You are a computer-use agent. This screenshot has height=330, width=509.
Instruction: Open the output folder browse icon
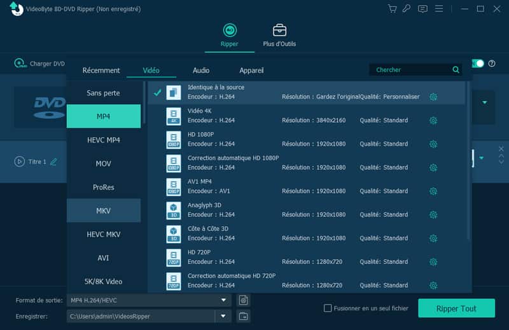[x=244, y=316]
